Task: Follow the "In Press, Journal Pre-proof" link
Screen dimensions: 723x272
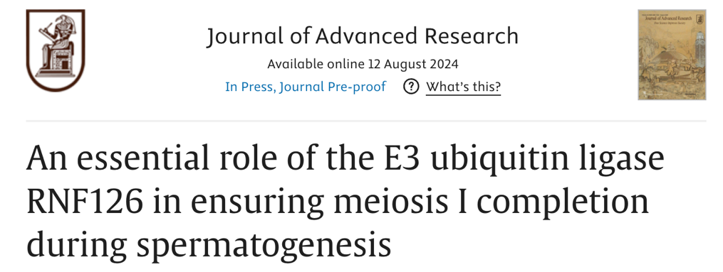Action: 306,87
